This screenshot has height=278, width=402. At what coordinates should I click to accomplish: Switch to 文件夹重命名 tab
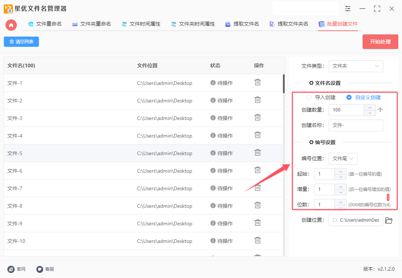91,24
